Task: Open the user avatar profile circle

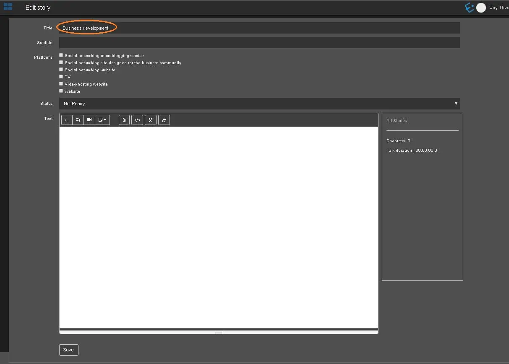Action: 481,8
